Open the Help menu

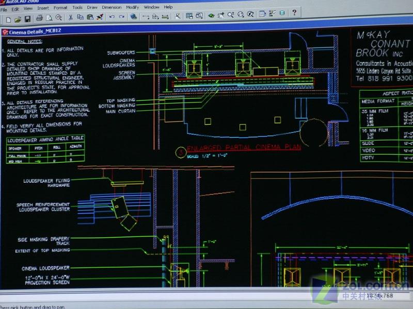point(168,7)
